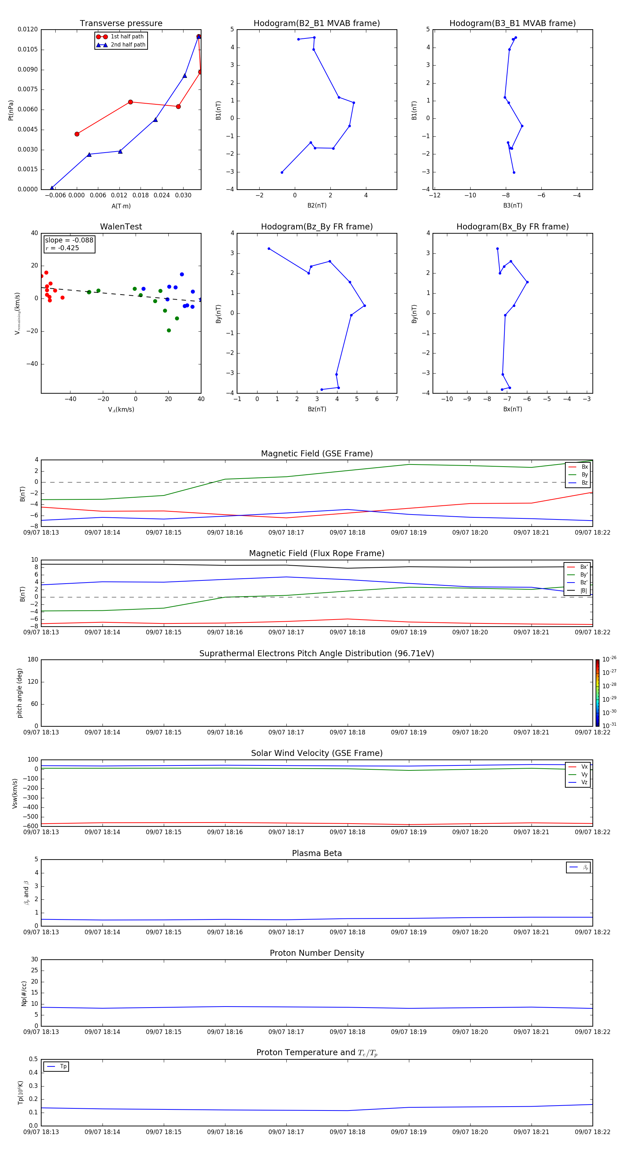634x1163 pixels.
Task: Click the 'pitch angle (deg)' y-axis label
Action: point(19,693)
